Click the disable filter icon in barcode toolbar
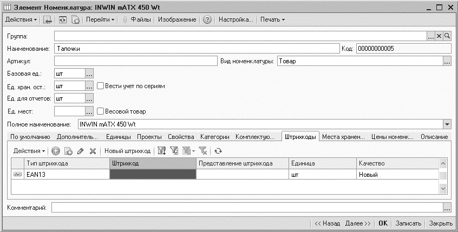 point(202,151)
